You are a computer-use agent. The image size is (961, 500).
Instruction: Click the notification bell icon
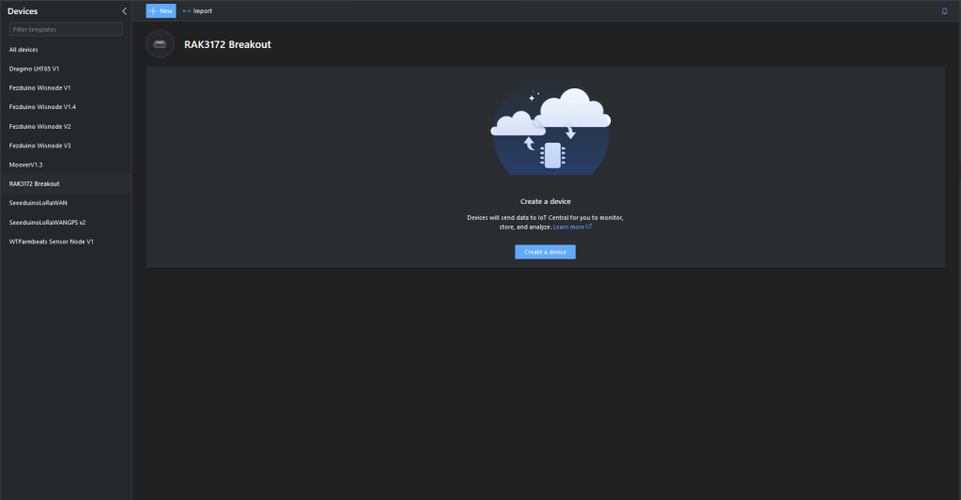click(x=944, y=11)
